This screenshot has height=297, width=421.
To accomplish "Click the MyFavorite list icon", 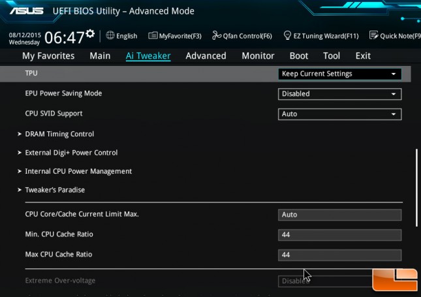I will pos(153,35).
